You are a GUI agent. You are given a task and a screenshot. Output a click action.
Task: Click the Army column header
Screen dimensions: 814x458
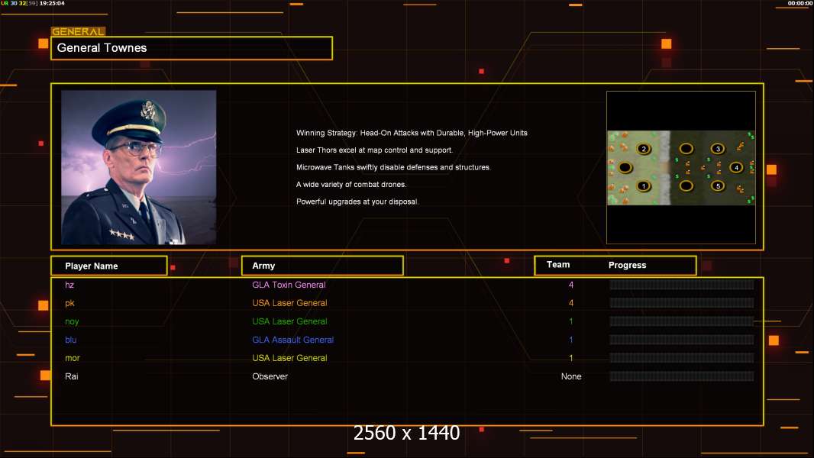(321, 266)
